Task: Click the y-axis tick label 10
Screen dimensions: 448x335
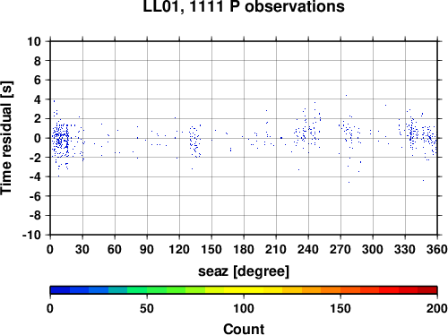Action: 34,41
